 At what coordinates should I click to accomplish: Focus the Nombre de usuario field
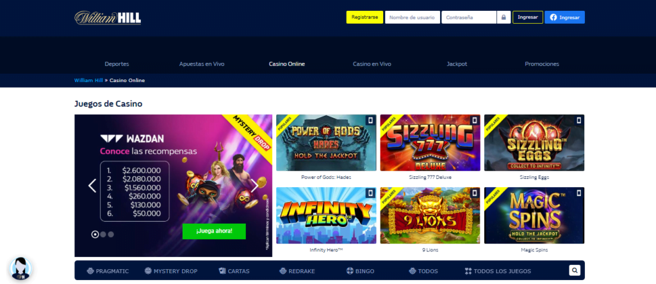(412, 17)
